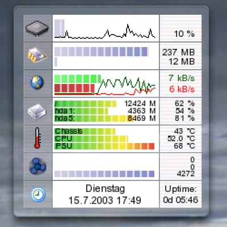This screenshot has height=227, width=227.
Task: Click the red upload rate bar
Action: tap(74, 88)
